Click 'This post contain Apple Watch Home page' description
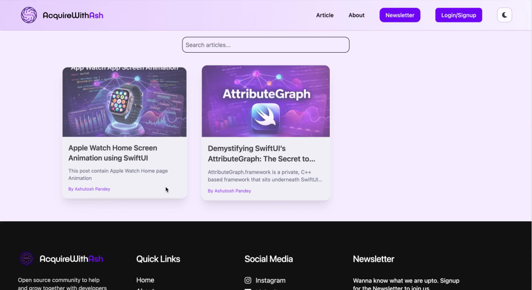The width and height of the screenshot is (532, 290). pos(118,175)
